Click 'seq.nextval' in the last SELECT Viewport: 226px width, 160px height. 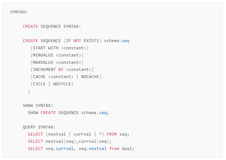[x=92, y=149]
